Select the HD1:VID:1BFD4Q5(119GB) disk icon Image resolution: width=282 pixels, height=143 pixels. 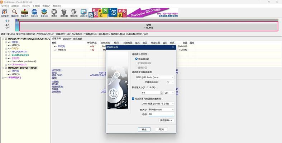tap(6, 68)
